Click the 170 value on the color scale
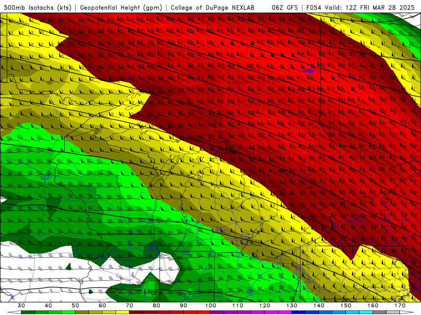 pyautogui.click(x=400, y=306)
